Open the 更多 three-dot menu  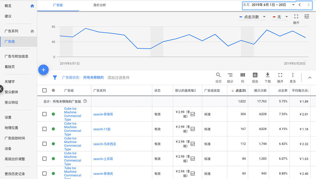click(x=293, y=75)
